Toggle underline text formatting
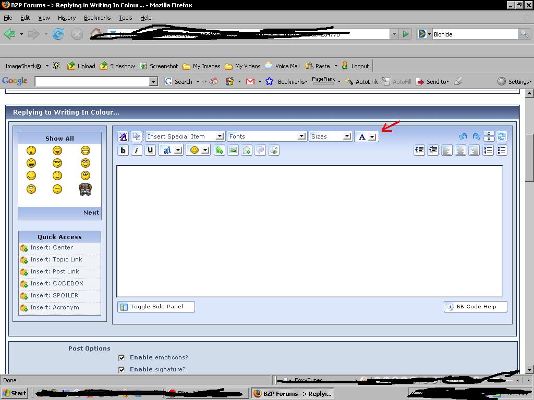 [x=150, y=150]
